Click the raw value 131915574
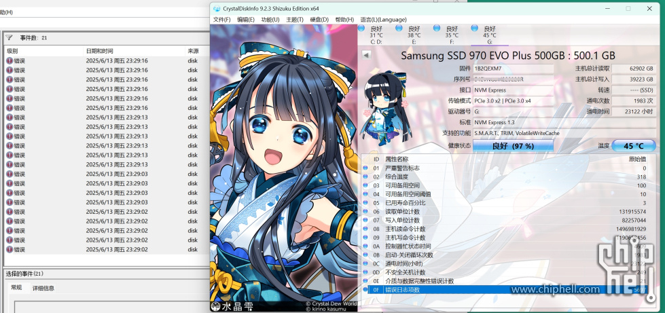Image resolution: width=665 pixels, height=313 pixels. coord(633,212)
